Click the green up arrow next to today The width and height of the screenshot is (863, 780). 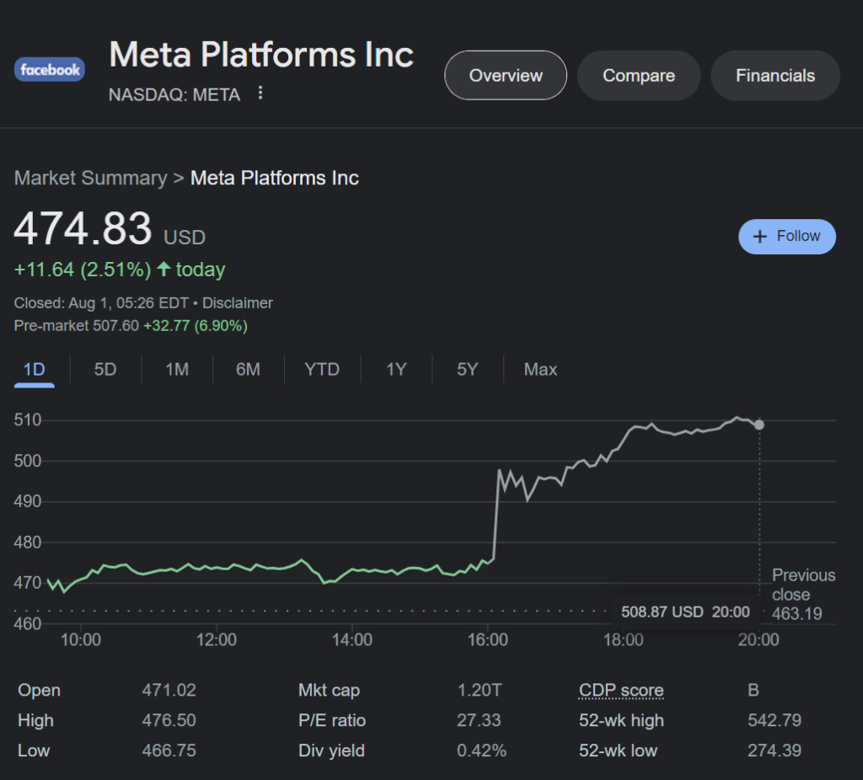[x=163, y=270]
